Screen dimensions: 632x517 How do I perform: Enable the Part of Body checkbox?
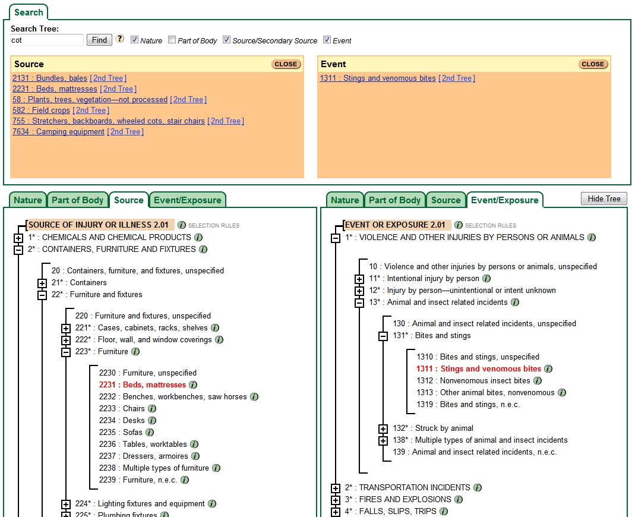[172, 40]
